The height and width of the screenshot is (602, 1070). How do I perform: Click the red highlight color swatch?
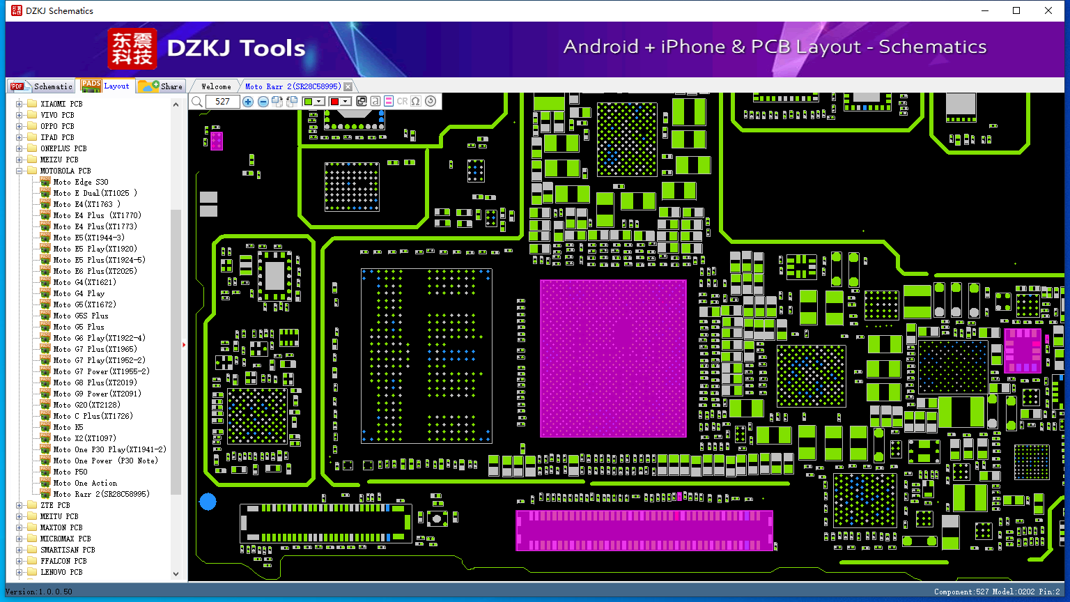click(334, 102)
